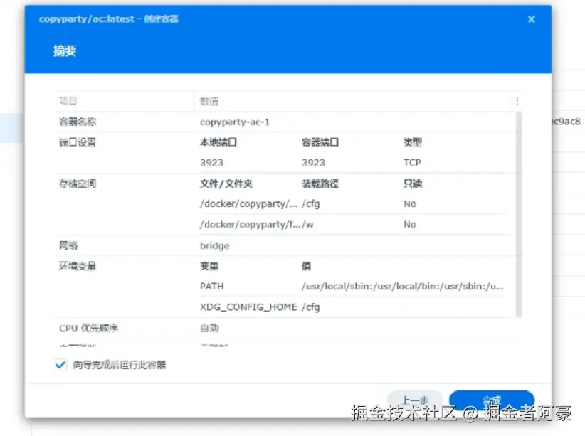The height and width of the screenshot is (436, 585).
Task: Click the 完成 finish button
Action: coord(492,400)
